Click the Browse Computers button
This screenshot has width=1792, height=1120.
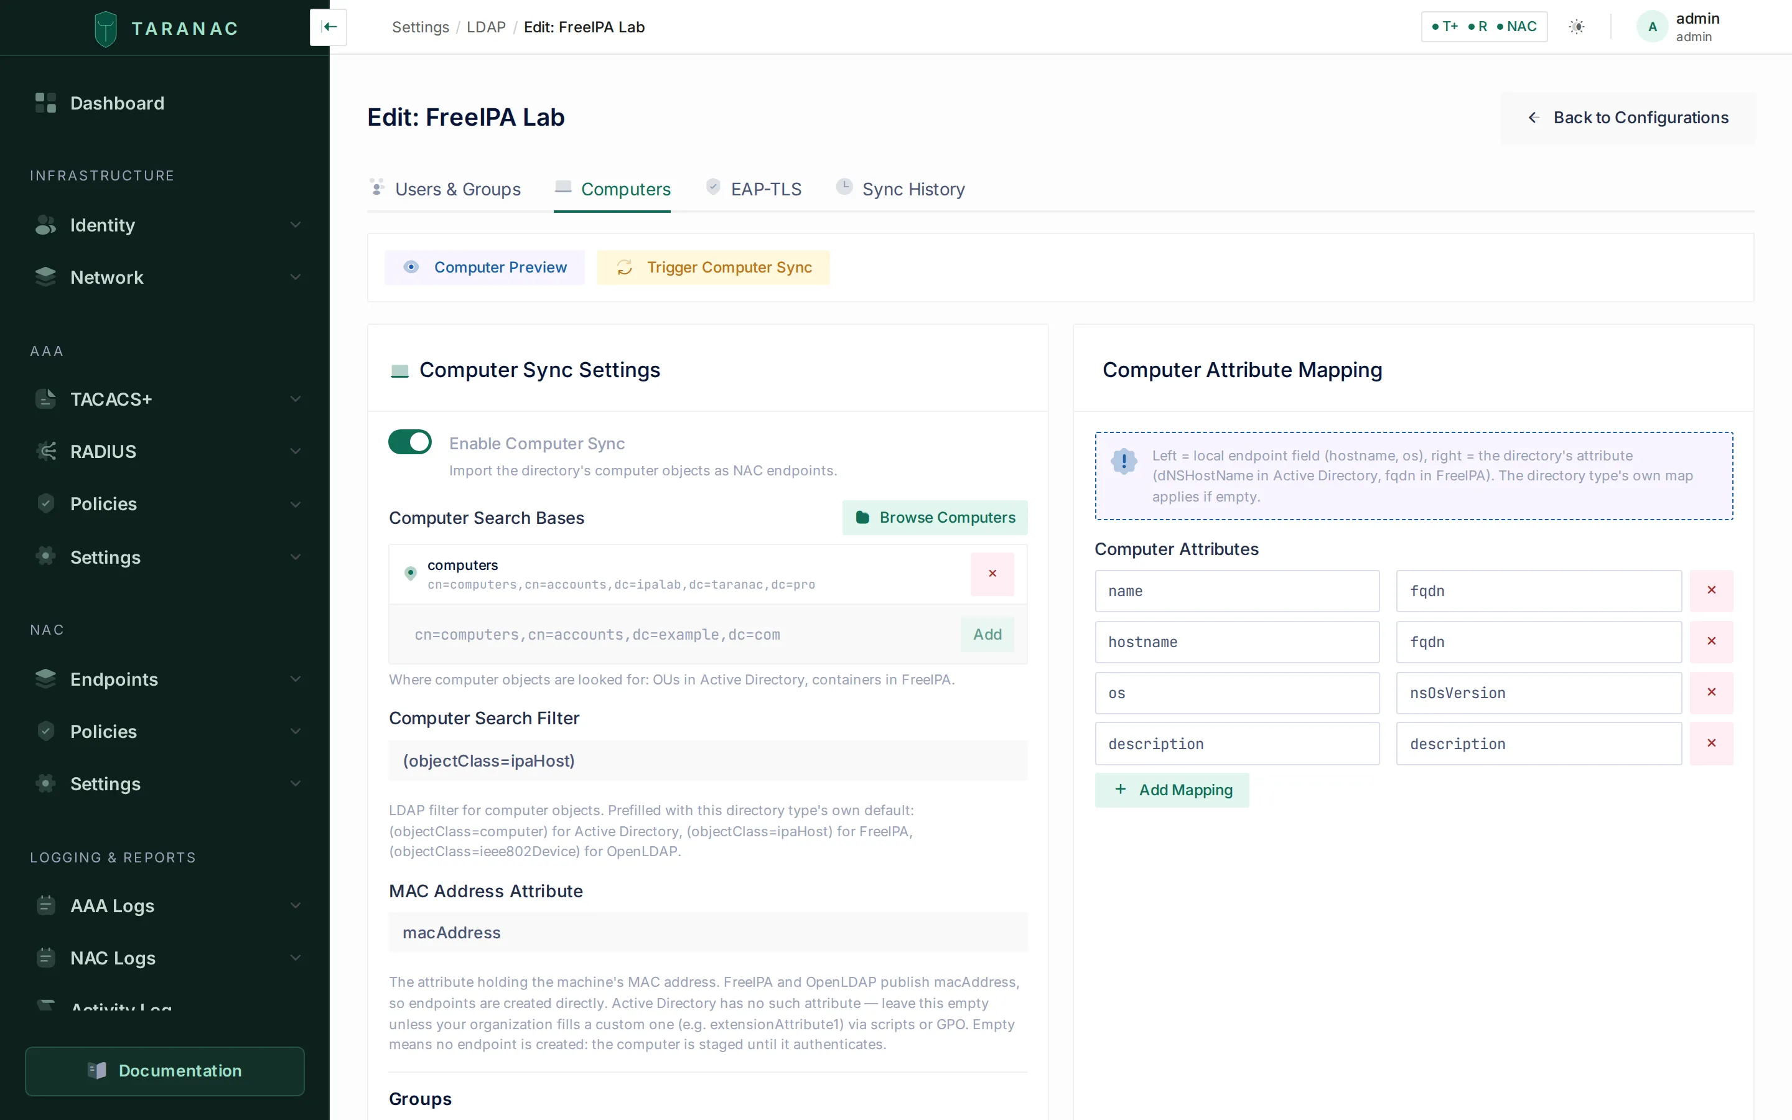(x=935, y=518)
